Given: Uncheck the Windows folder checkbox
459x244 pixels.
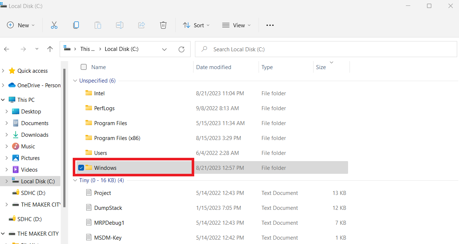Looking at the screenshot, I should coord(81,168).
